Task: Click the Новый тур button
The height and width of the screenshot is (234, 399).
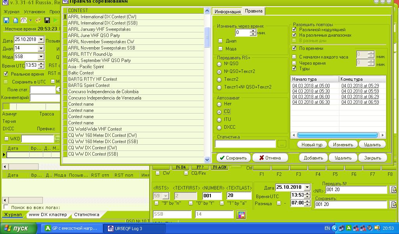Action: pyautogui.click(x=312, y=145)
